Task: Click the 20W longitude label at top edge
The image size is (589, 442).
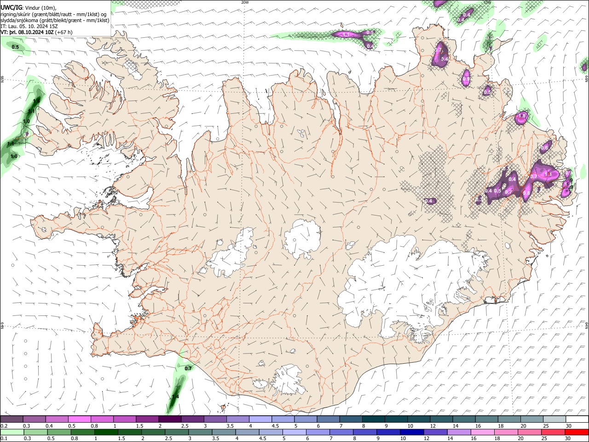Action: 245,2
